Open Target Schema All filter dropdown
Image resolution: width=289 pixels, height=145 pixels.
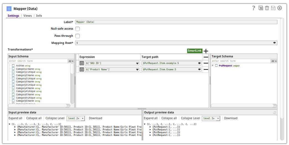point(274,61)
